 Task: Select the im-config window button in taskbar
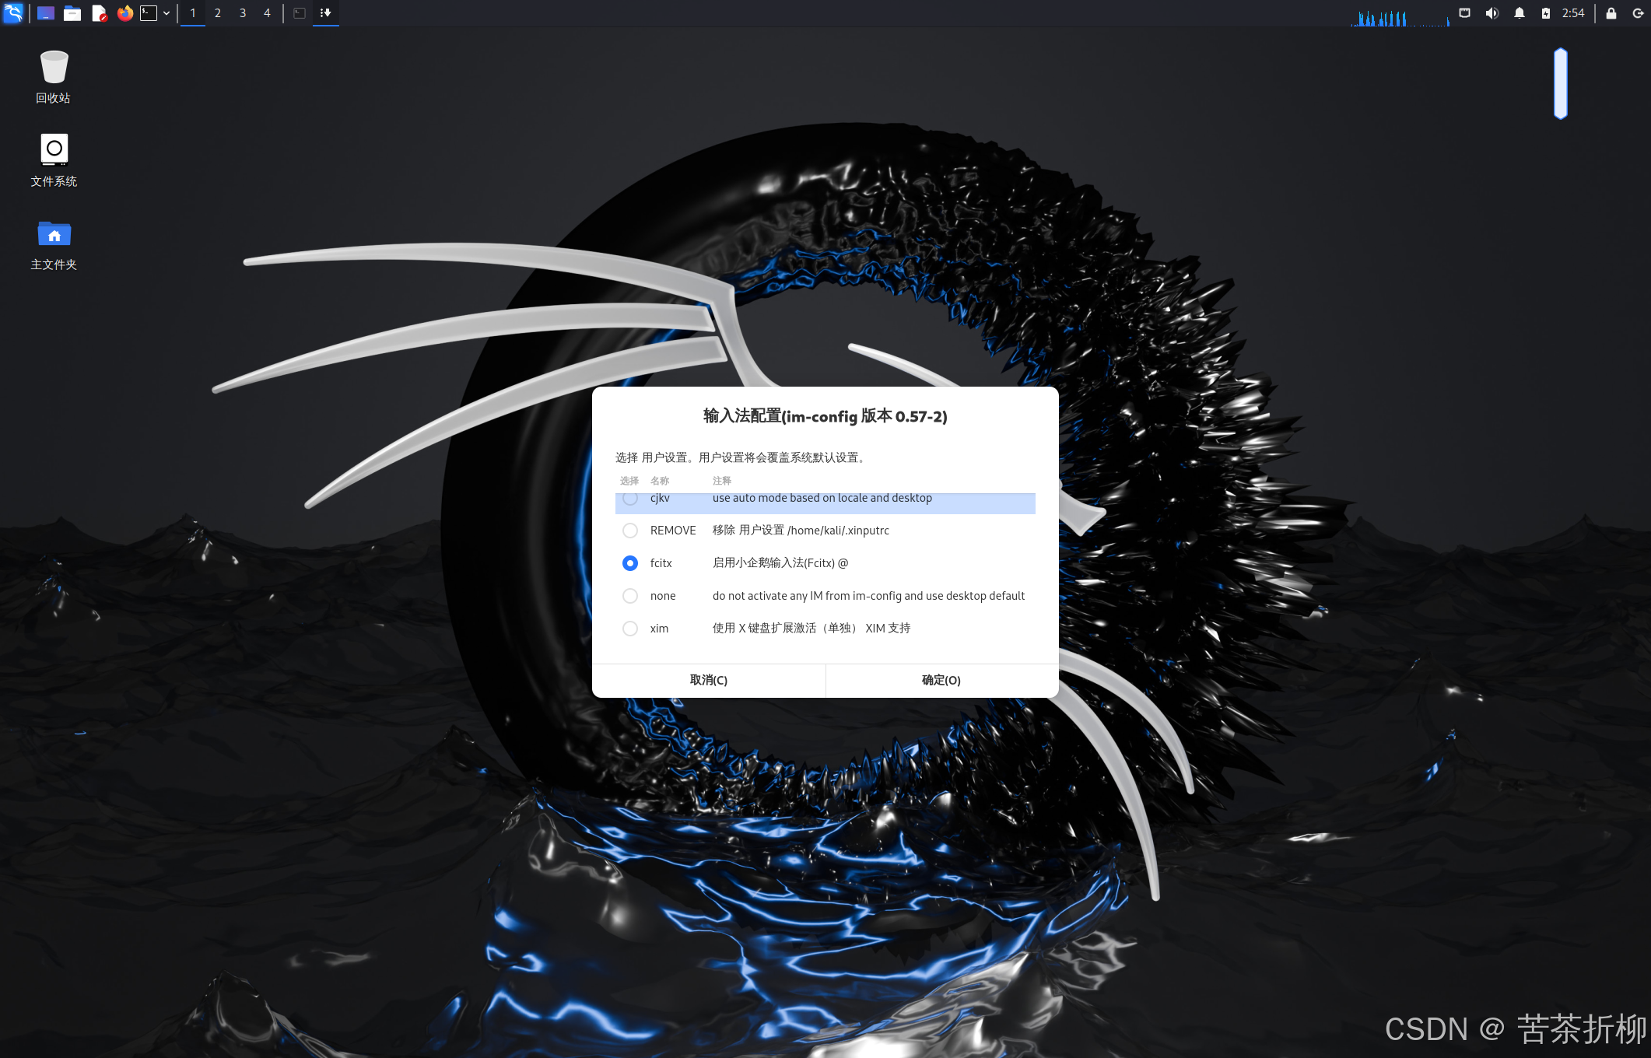point(326,13)
